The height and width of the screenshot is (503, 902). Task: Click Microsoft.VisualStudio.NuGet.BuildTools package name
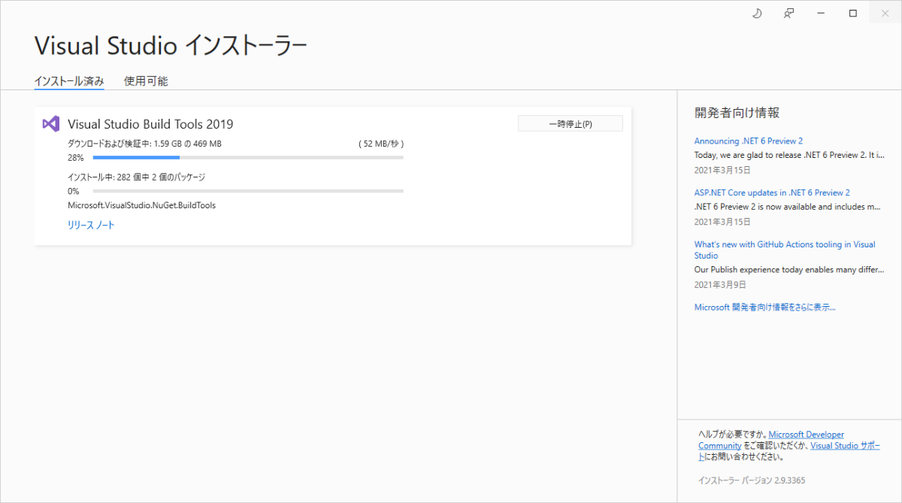point(141,205)
